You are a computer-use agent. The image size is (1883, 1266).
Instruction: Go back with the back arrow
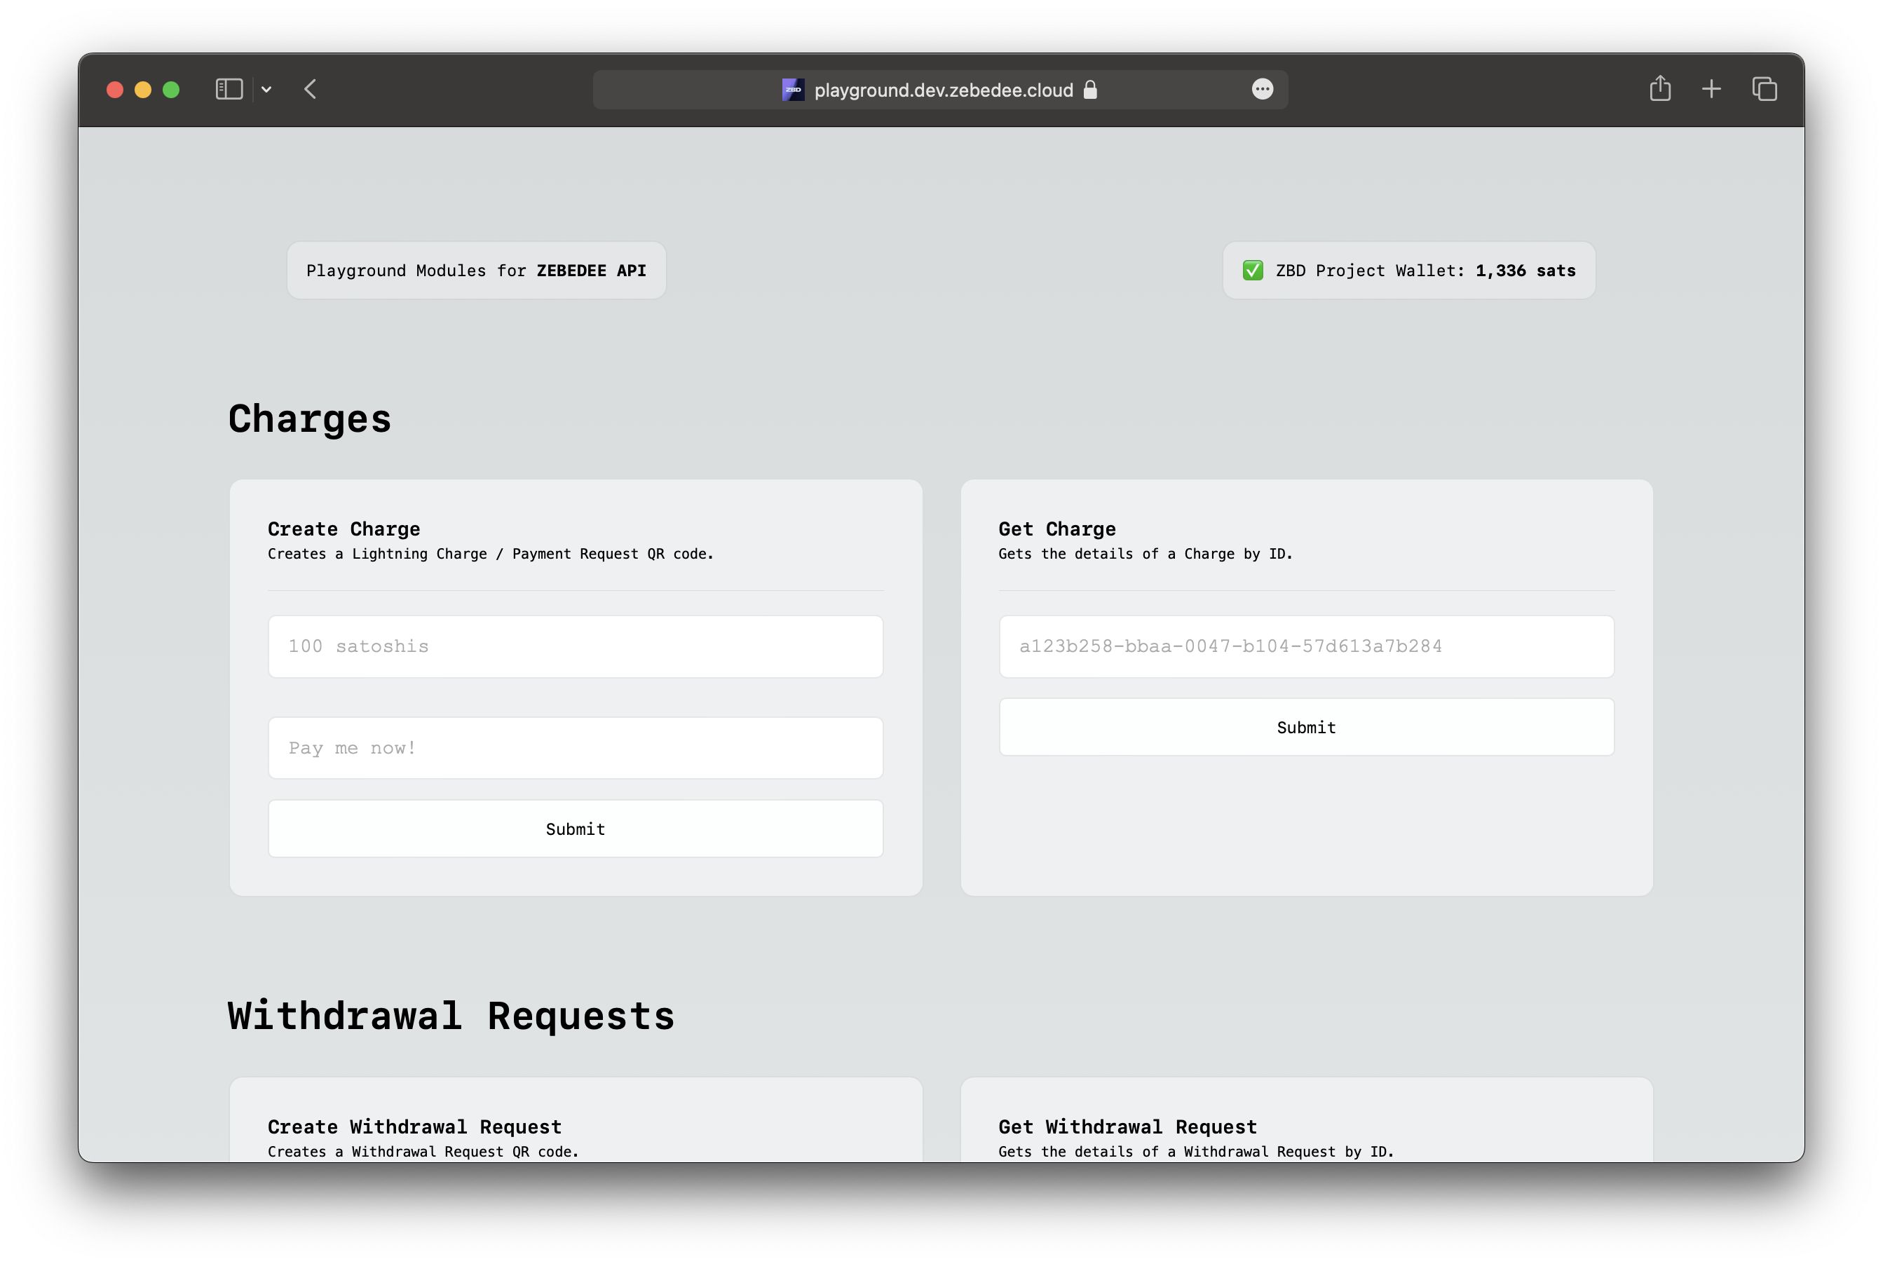tap(310, 89)
